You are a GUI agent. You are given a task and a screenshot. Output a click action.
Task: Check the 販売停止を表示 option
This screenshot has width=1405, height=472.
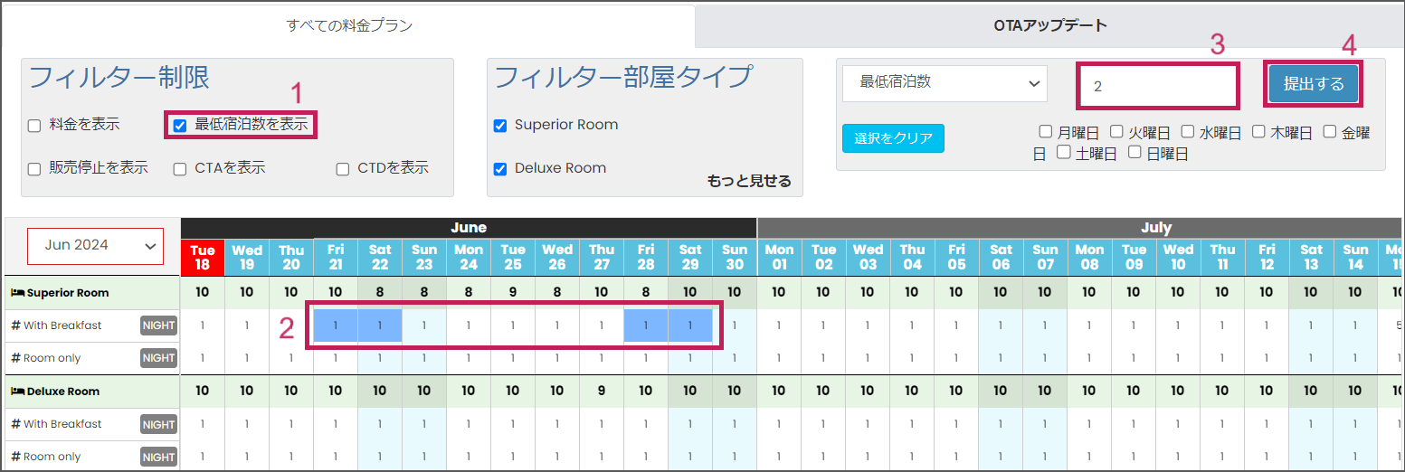tap(34, 169)
